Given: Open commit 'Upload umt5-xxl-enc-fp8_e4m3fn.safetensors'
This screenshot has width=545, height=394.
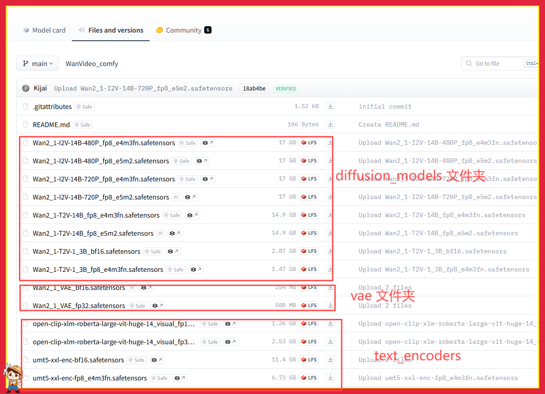Looking at the screenshot, I should coord(438,378).
